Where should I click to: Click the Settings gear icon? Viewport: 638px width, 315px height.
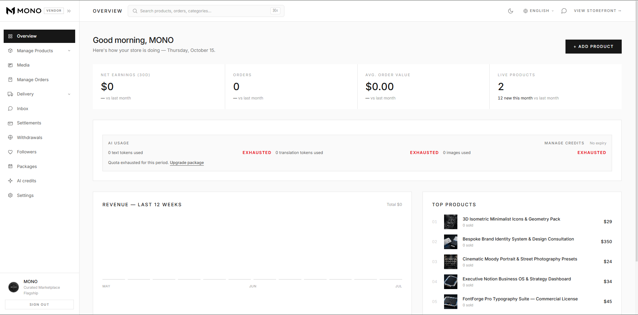(10, 196)
